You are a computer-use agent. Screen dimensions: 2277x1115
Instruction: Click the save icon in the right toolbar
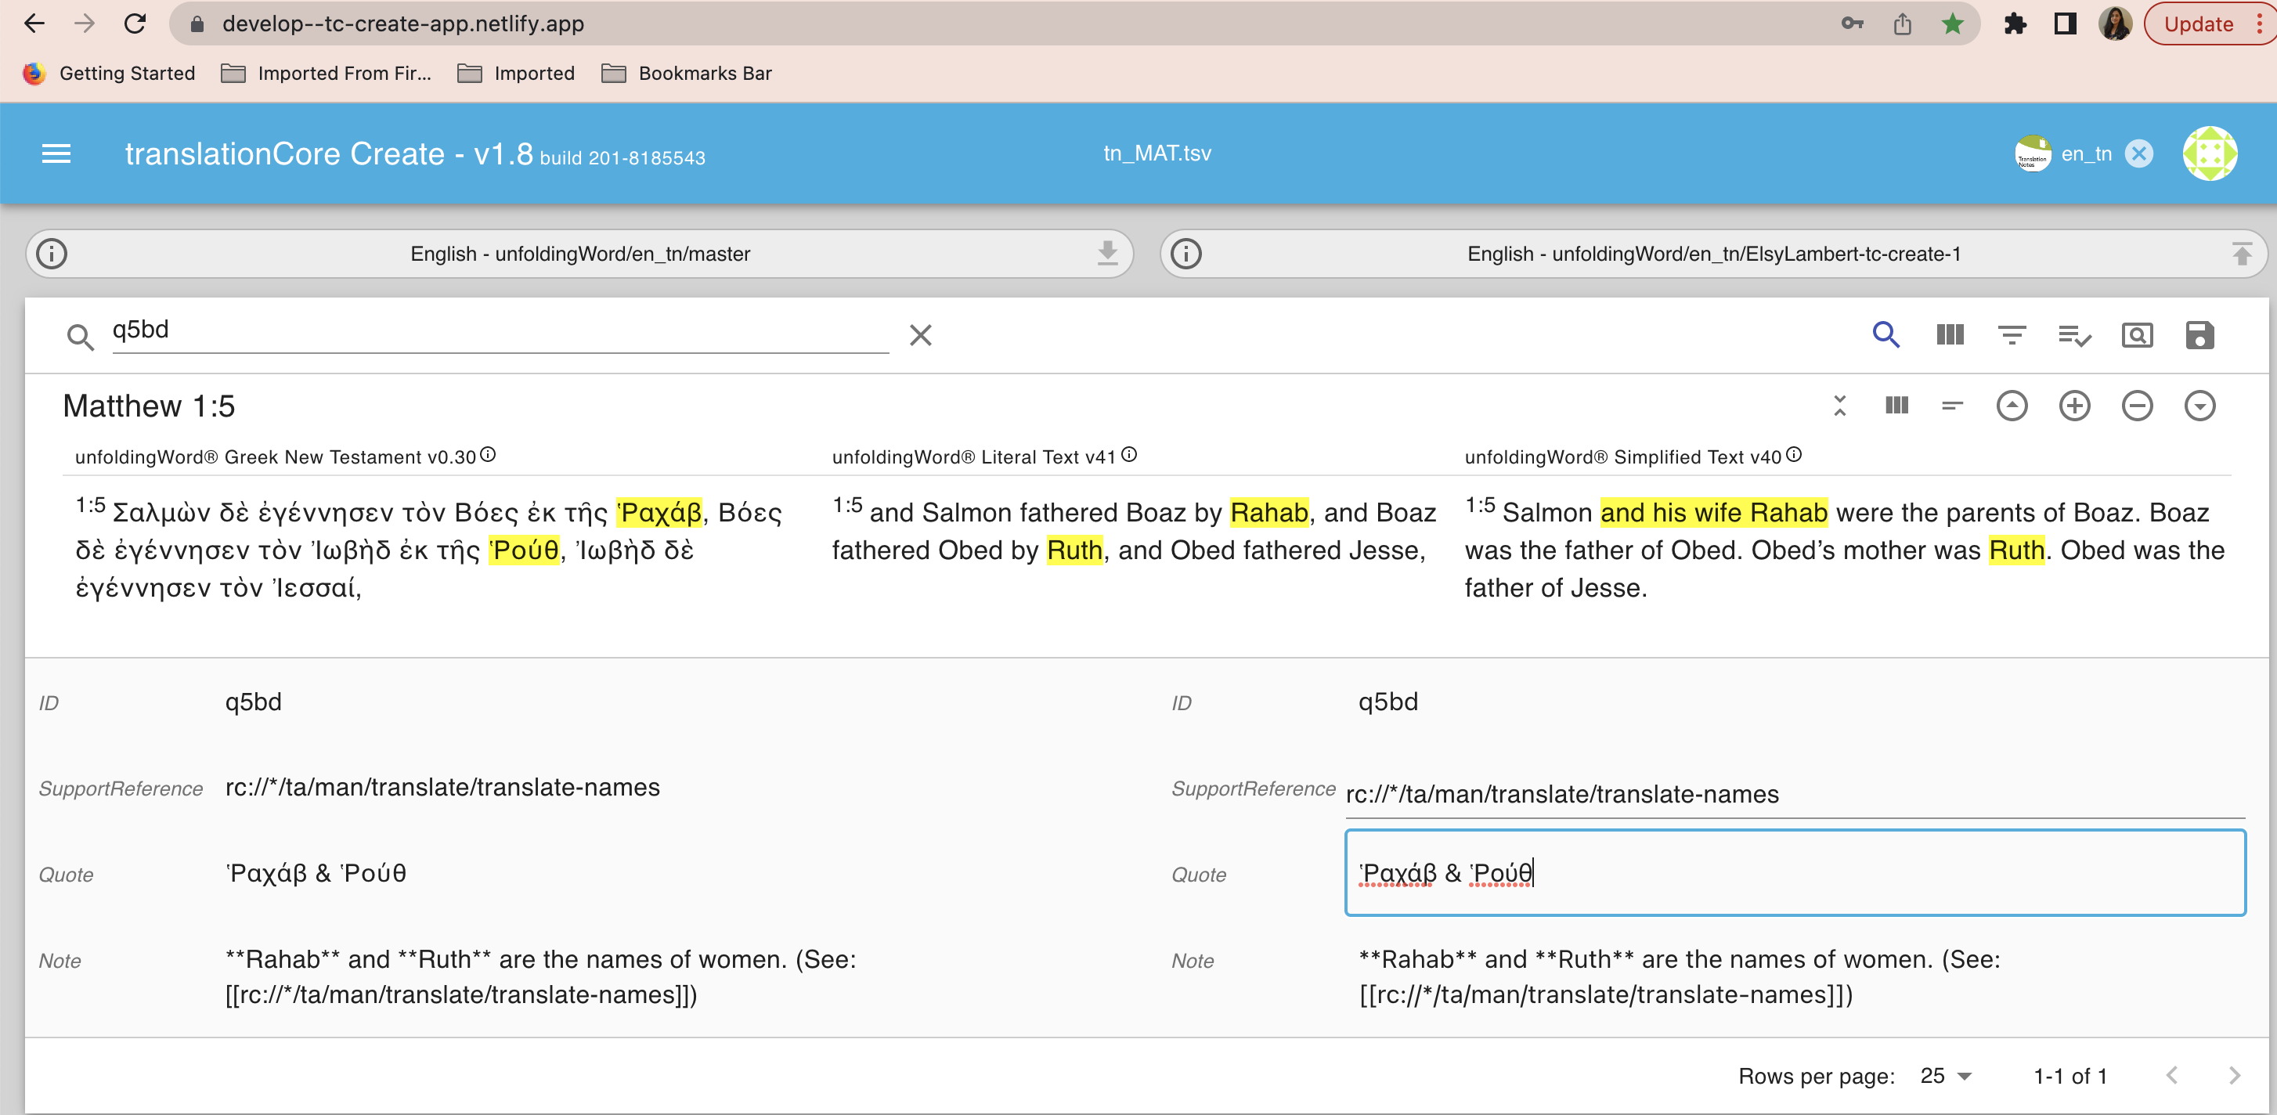pos(2200,337)
